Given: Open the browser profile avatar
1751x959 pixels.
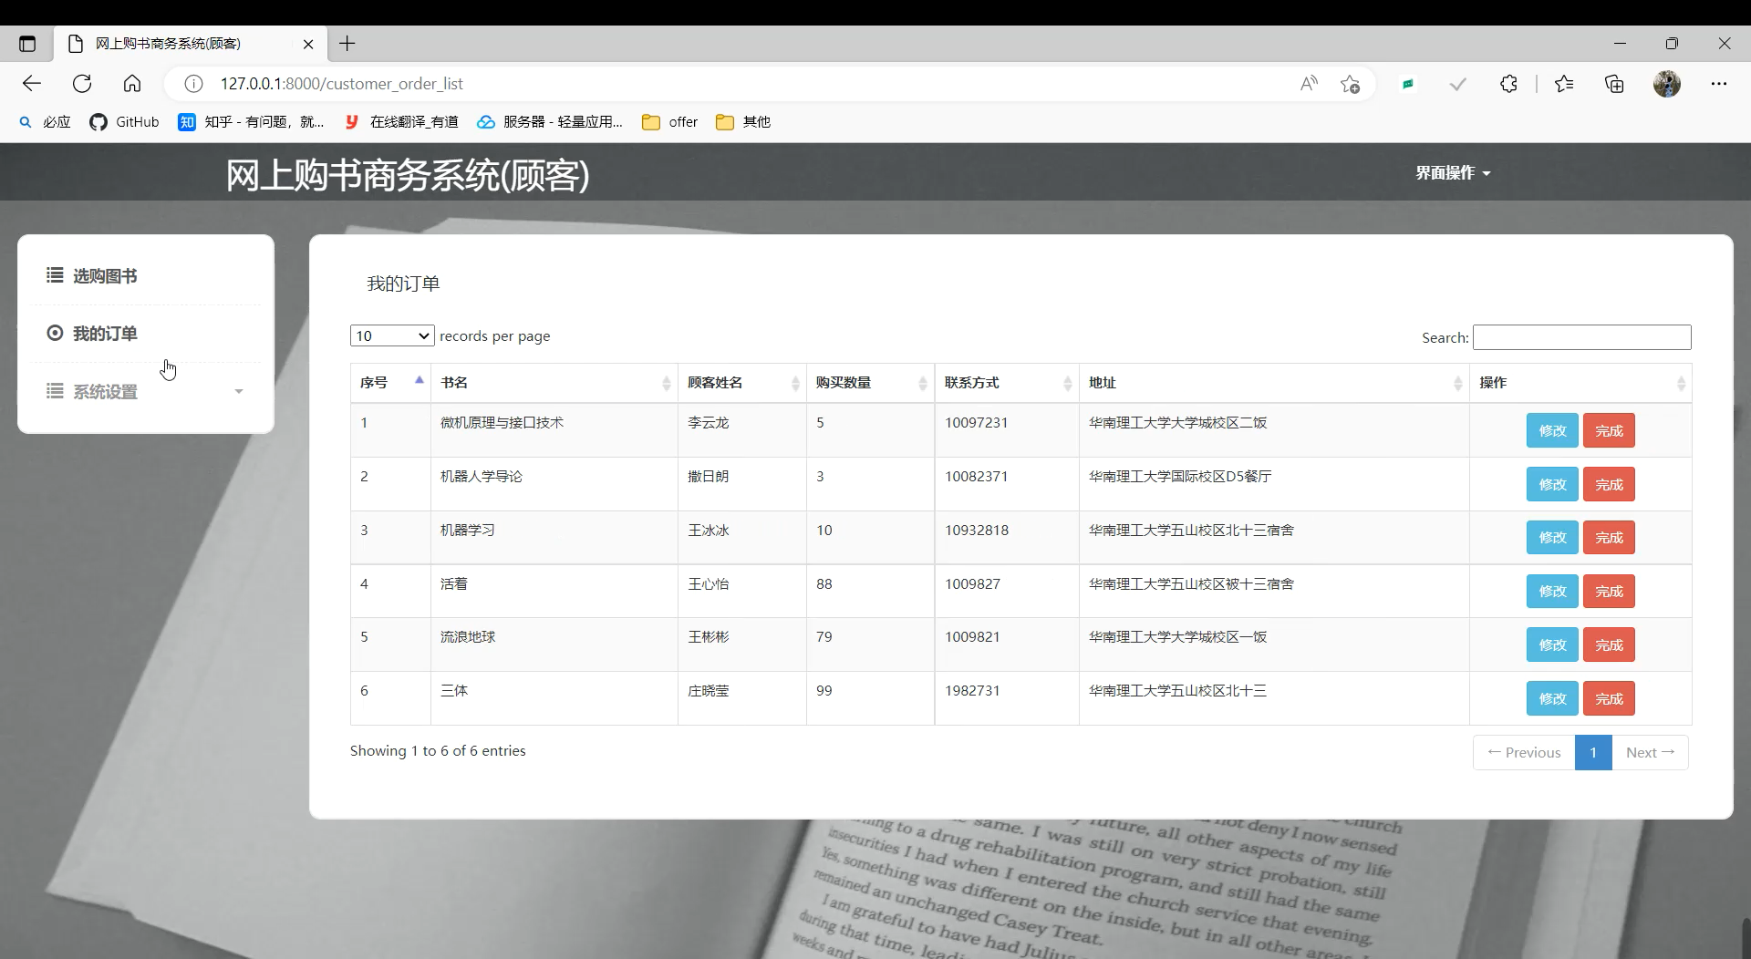Looking at the screenshot, I should (x=1667, y=84).
